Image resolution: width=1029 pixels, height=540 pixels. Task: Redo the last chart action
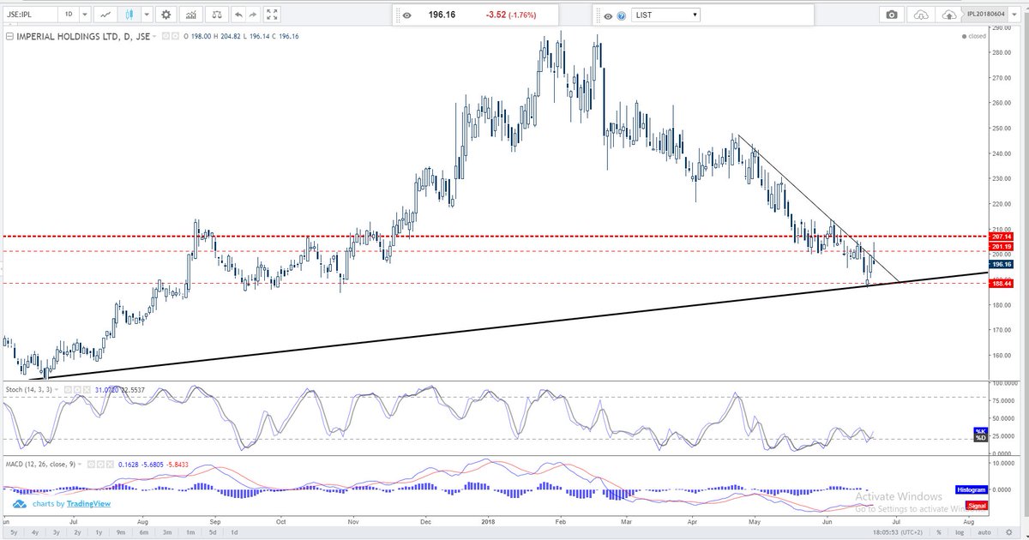[x=254, y=15]
